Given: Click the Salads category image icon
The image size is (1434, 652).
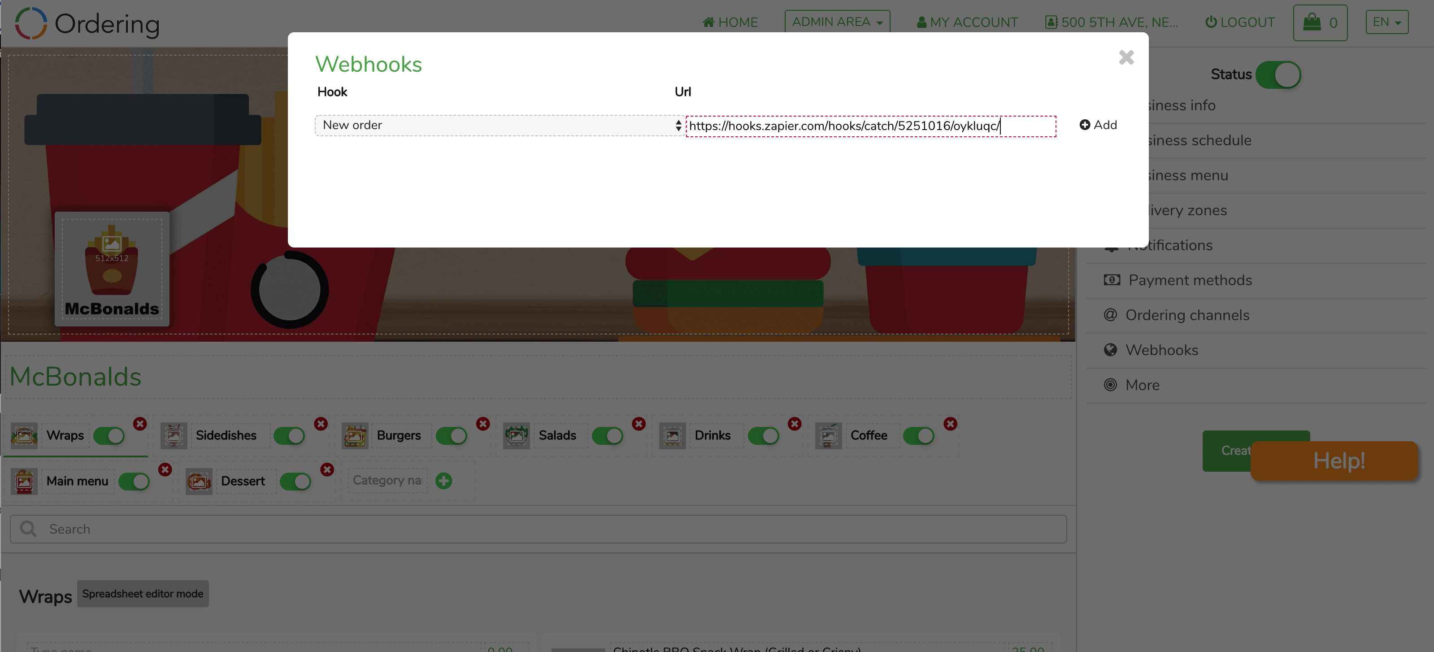Looking at the screenshot, I should coord(516,435).
